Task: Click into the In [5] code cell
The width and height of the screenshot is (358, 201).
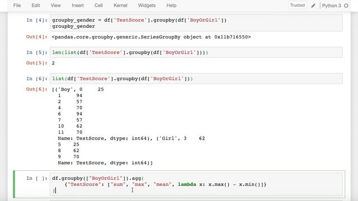Action: pos(196,52)
